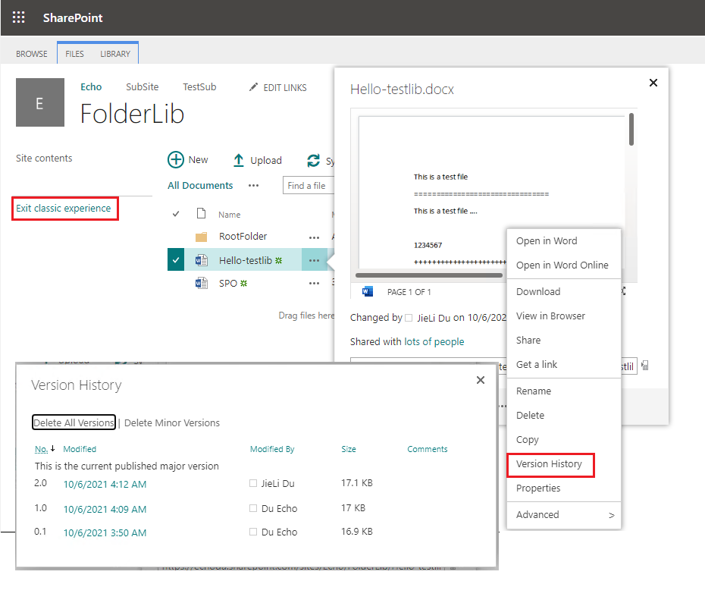This screenshot has height=603, width=705.
Task: Open version 0.1 dated 10/6/2021 3:50 AM
Action: [105, 532]
